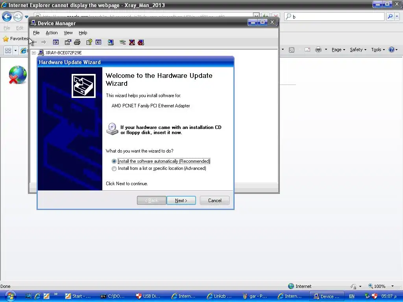Select Install the software automatically option

coord(161,161)
